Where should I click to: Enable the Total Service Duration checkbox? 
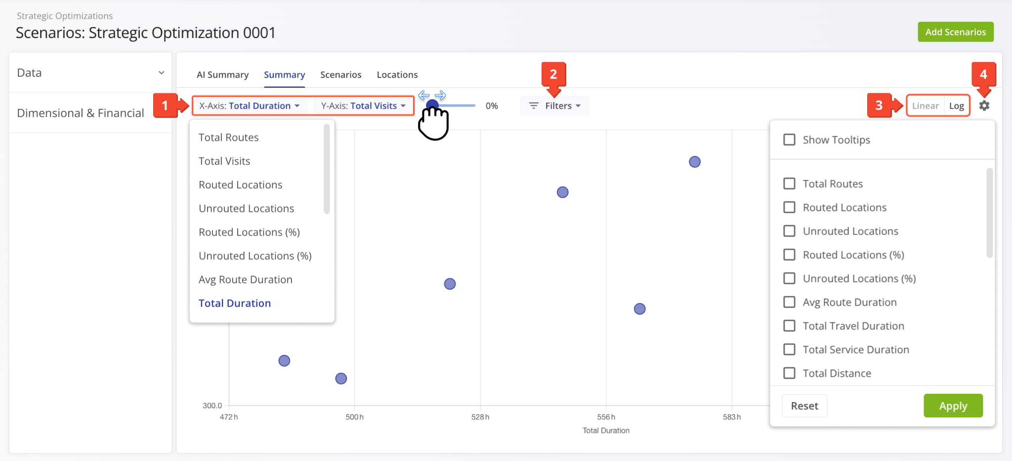pos(789,349)
